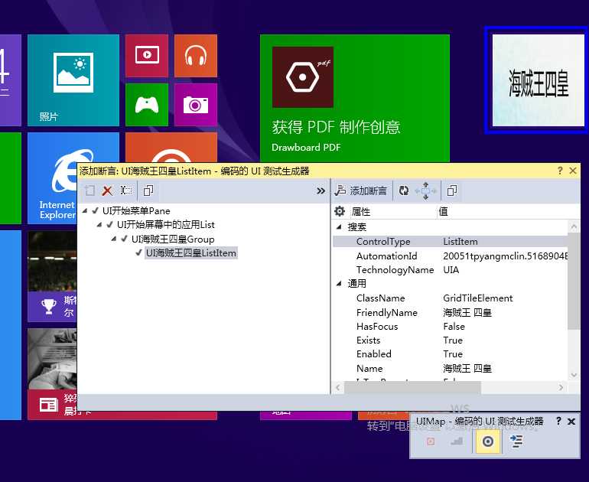Click the 值 column header

[443, 211]
